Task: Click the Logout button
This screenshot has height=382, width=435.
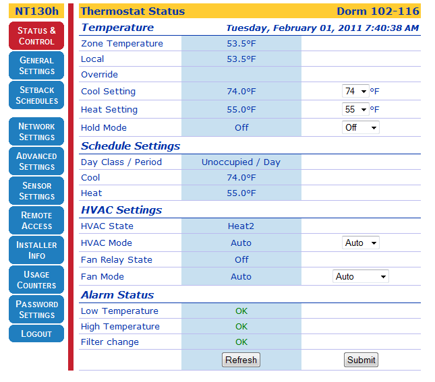Action: pos(36,333)
